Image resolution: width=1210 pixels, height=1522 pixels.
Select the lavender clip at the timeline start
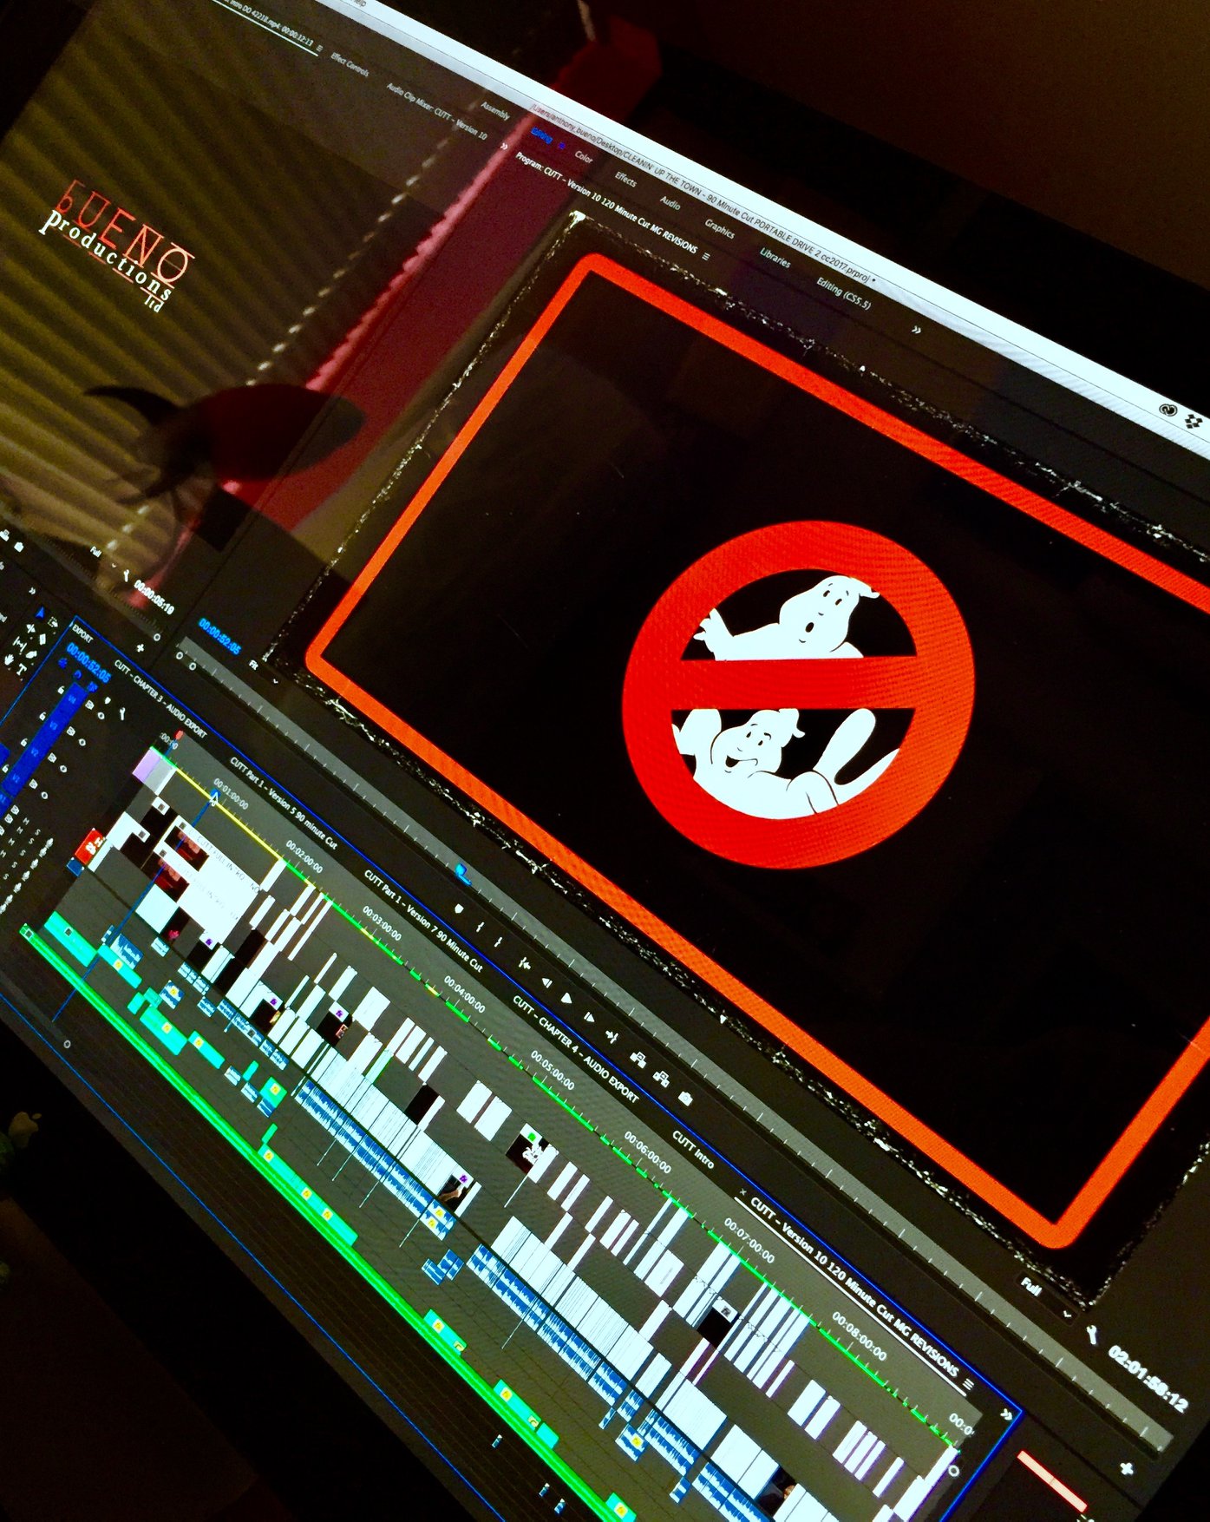click(x=146, y=765)
